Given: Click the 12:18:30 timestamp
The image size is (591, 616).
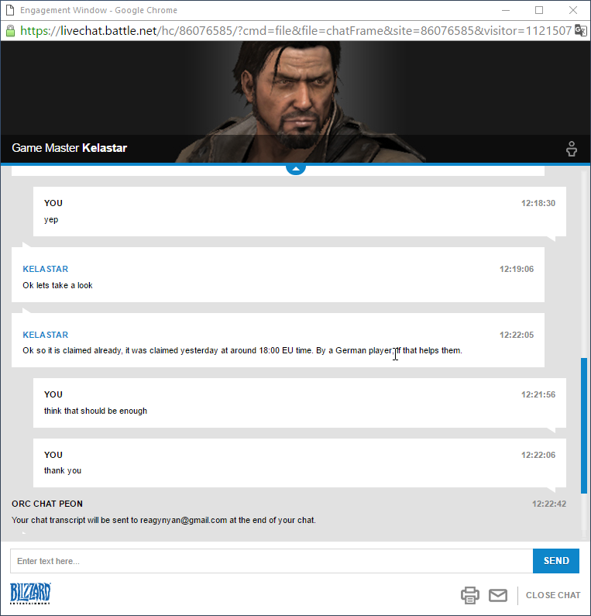Looking at the screenshot, I should [538, 203].
